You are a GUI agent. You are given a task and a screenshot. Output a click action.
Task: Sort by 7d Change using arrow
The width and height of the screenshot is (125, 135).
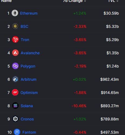tap(85, 1)
